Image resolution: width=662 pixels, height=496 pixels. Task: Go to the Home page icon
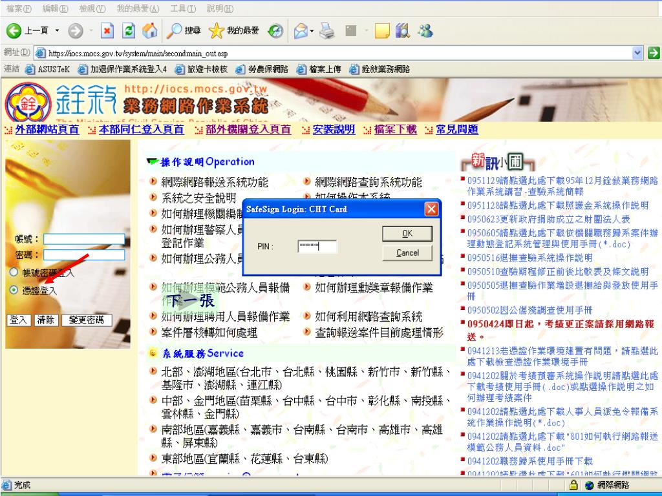coord(149,30)
